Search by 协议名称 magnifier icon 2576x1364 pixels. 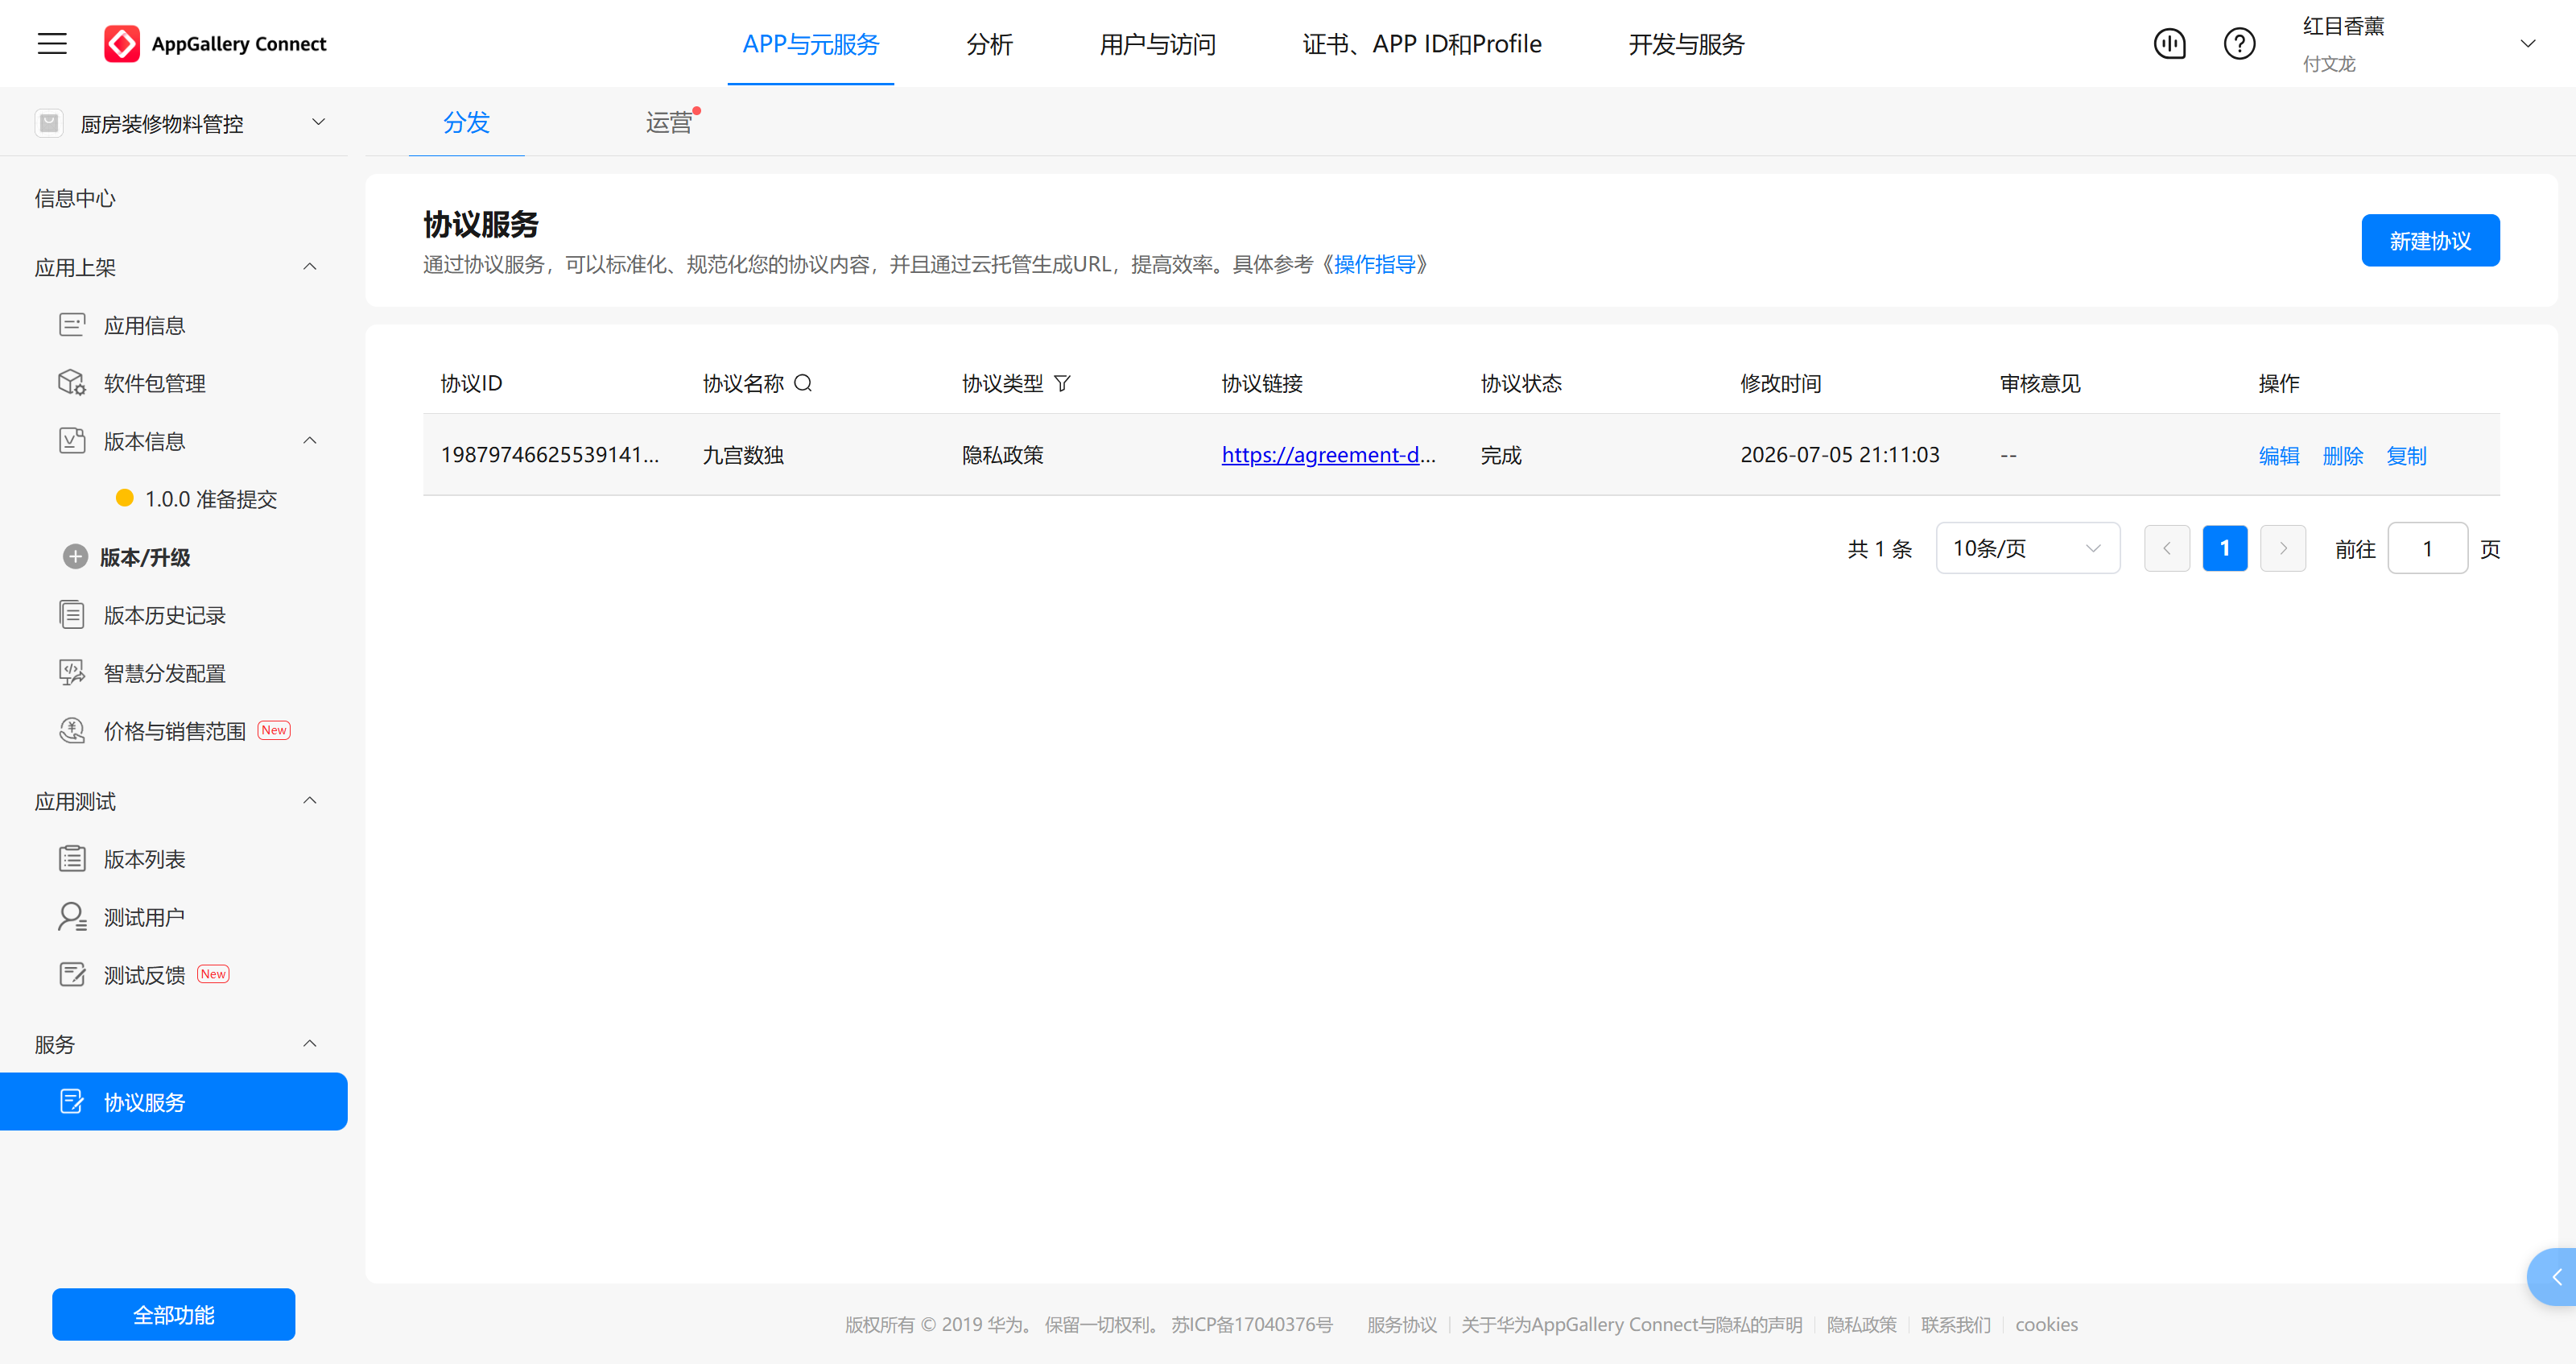pos(803,383)
